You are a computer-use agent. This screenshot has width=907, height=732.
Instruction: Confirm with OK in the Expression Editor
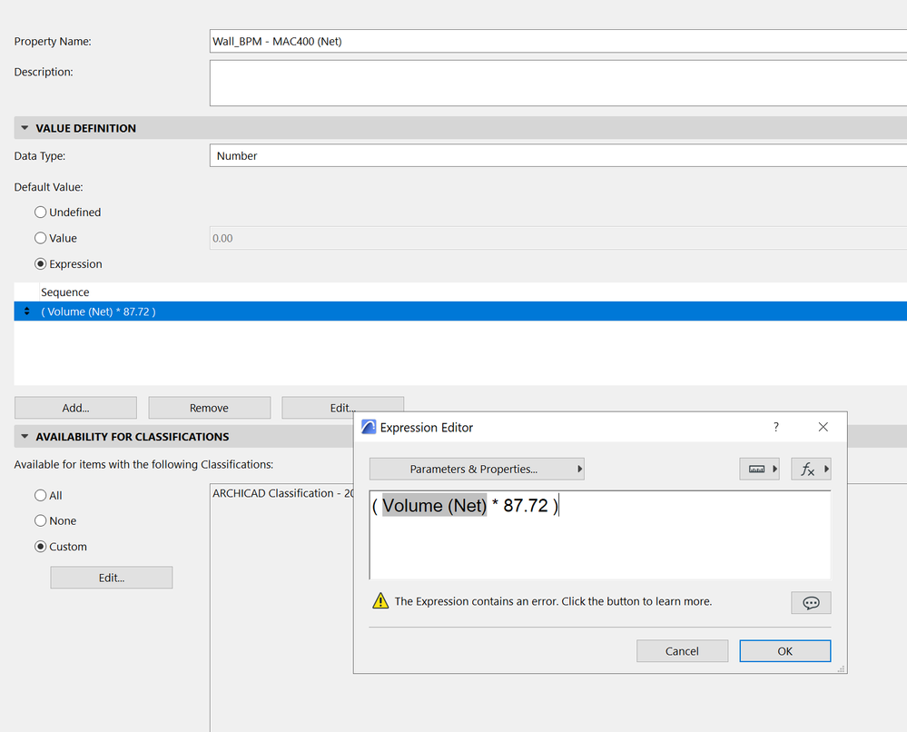785,651
